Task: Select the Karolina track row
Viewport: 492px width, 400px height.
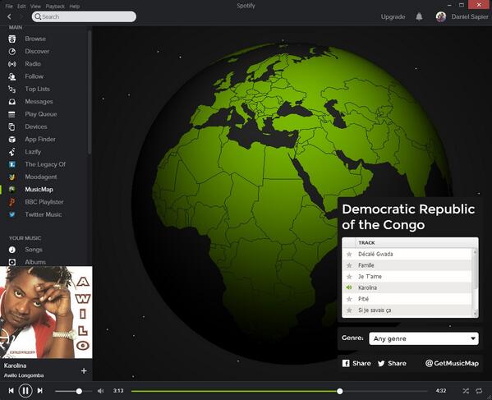Action: point(407,287)
